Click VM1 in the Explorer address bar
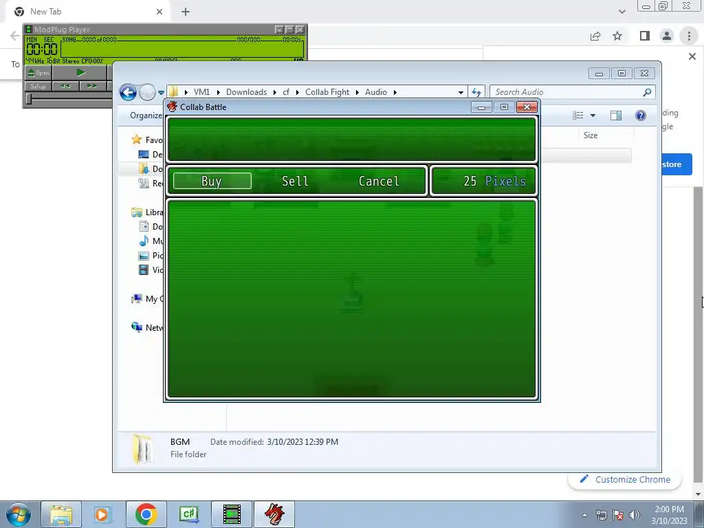 [201, 92]
